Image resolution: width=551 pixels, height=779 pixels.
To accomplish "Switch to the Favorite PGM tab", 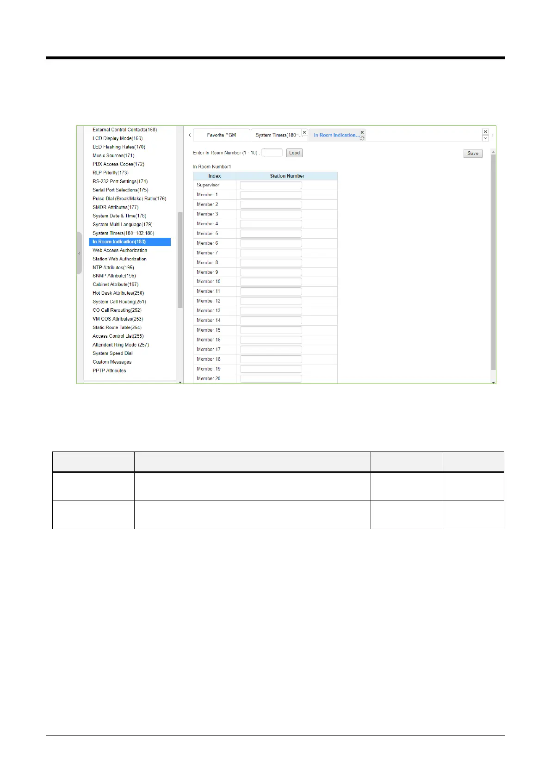I will pyautogui.click(x=222, y=135).
